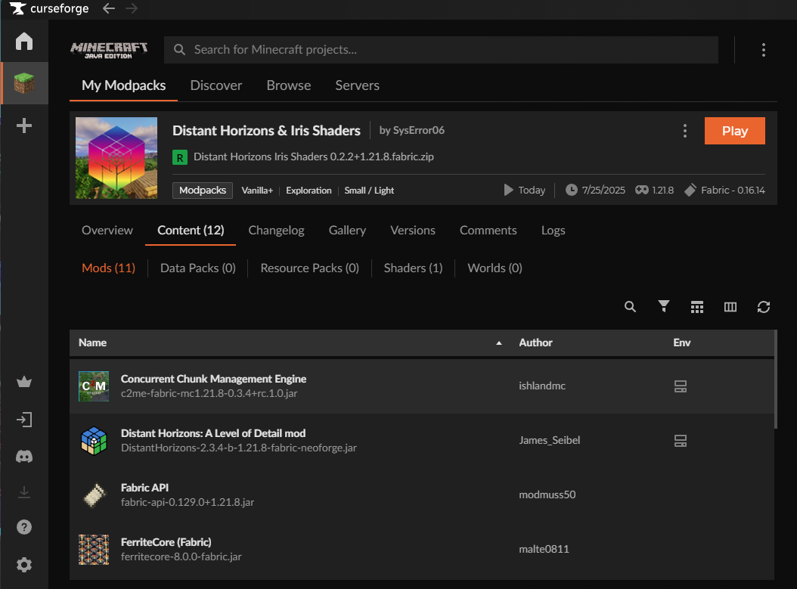Click author SysError06

(418, 130)
